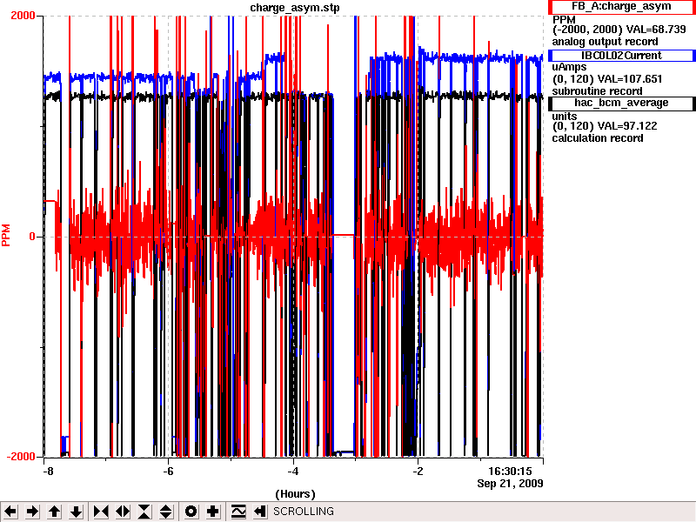
Task: Zoom out on the time axis (outward triangles)
Action: 123,512
